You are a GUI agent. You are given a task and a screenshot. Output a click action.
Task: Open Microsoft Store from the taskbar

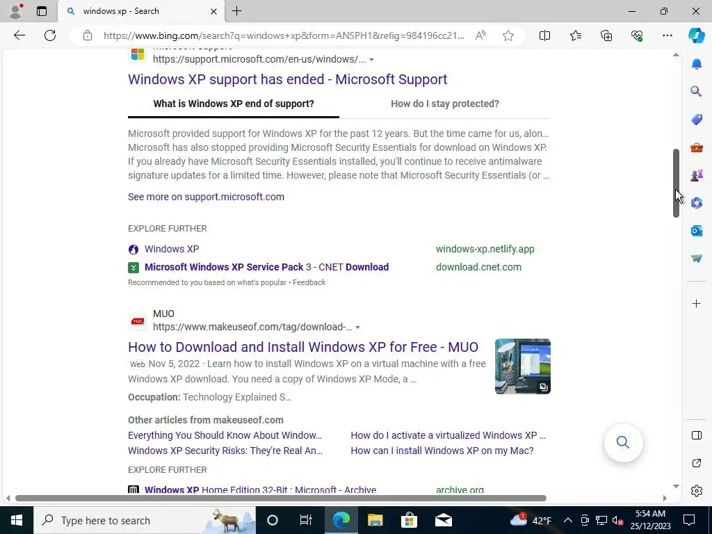click(x=409, y=520)
